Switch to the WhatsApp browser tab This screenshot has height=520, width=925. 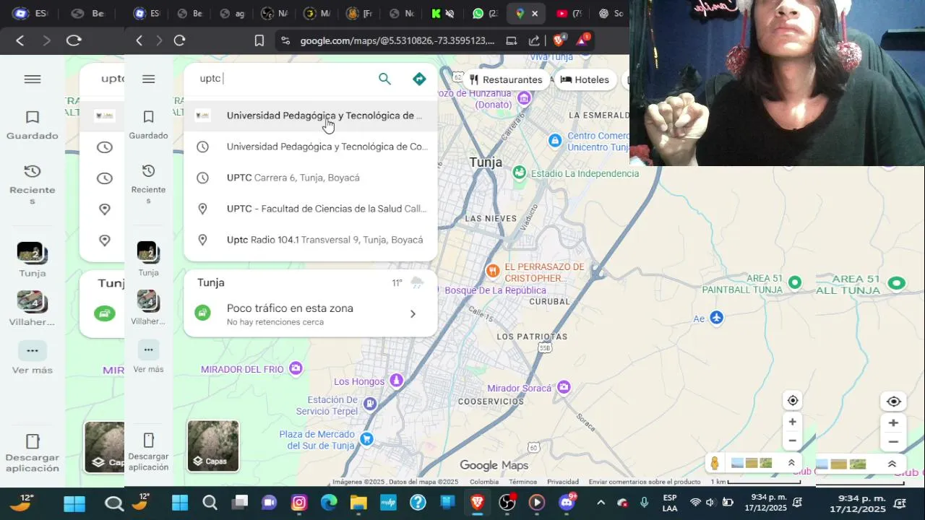click(484, 13)
